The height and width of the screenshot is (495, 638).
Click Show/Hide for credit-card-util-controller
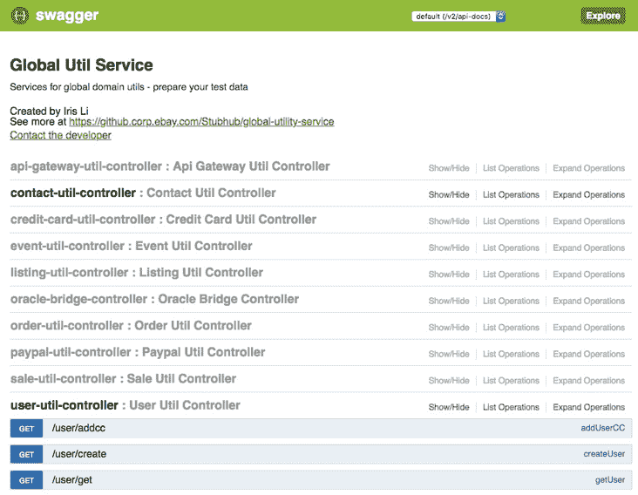tap(449, 221)
